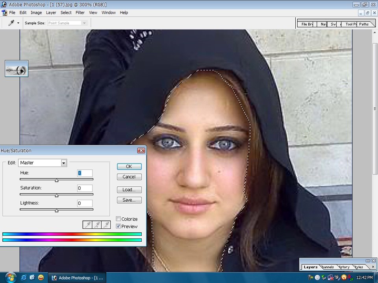The width and height of the screenshot is (378, 283).
Task: Enable the Colorize checkbox
Action: coord(118,219)
